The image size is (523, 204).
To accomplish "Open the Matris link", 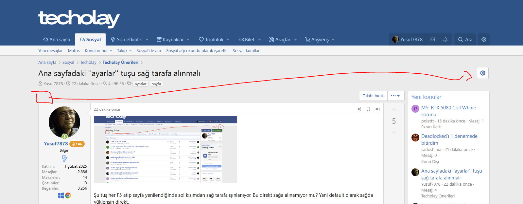I will point(74,51).
